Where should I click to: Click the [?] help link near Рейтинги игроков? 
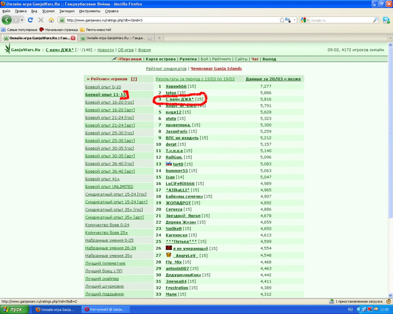coord(134,79)
